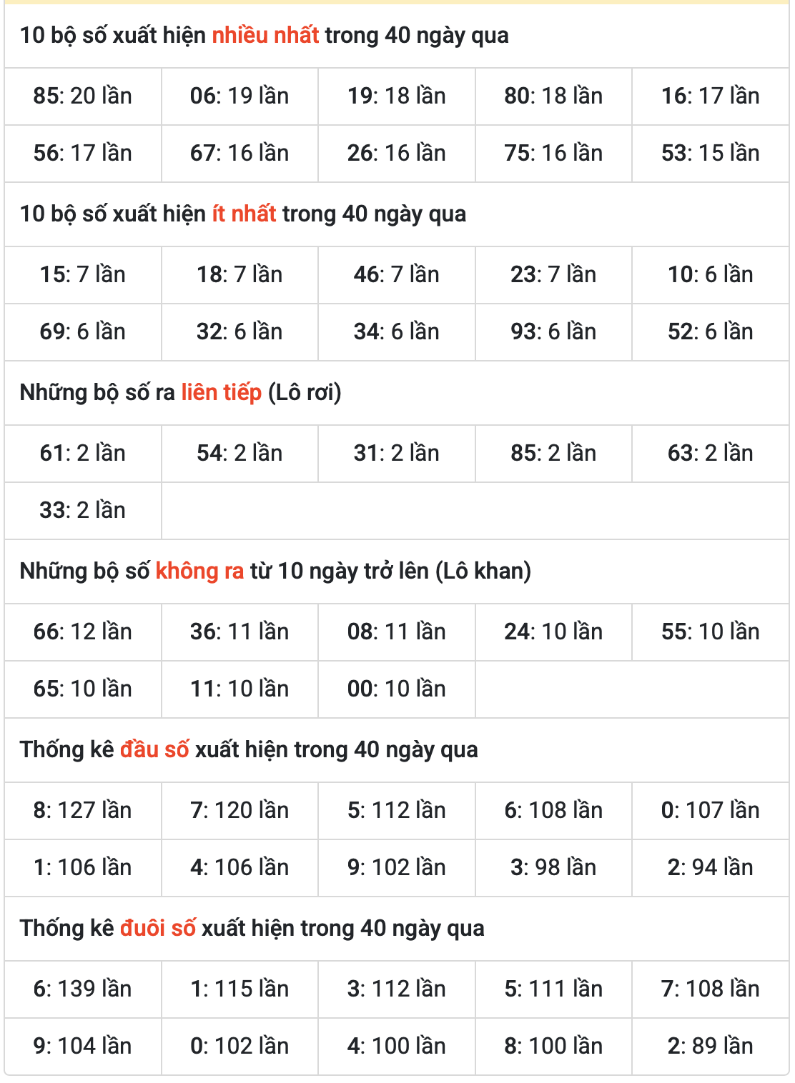Select tail digit '6: 139 lần' cell
This screenshot has width=795, height=1083.
pos(83,989)
